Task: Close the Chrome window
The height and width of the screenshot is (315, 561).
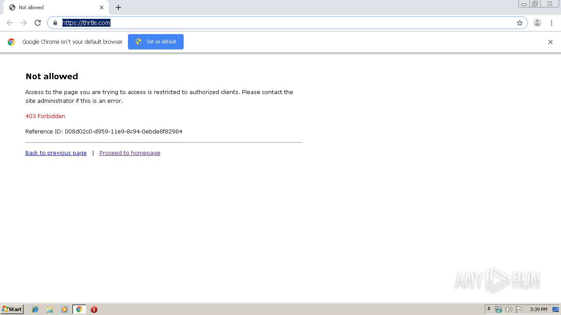Action: tap(550, 4)
